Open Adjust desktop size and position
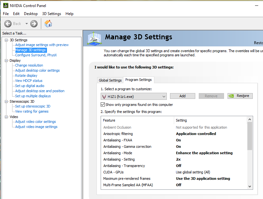 click(40, 91)
